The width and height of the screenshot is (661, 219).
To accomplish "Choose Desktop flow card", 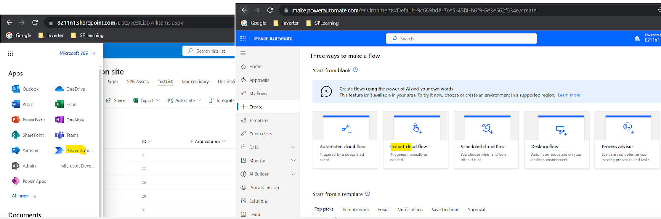I will (557, 140).
